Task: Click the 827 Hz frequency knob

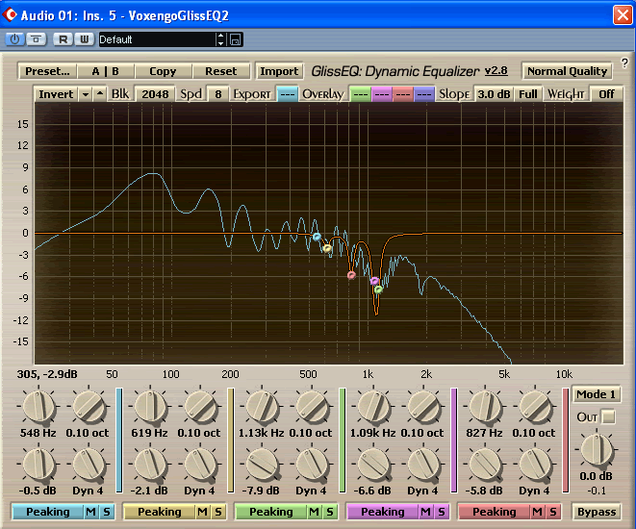Action: pos(485,407)
